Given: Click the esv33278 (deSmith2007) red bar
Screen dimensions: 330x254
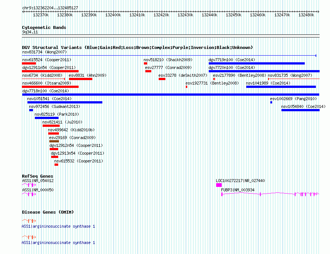Looking at the screenshot, I should [x=162, y=79].
